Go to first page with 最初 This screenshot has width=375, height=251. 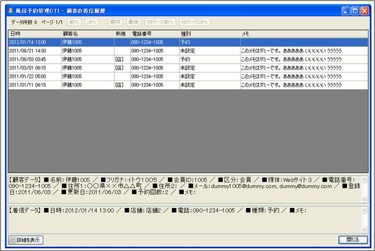coord(116,22)
